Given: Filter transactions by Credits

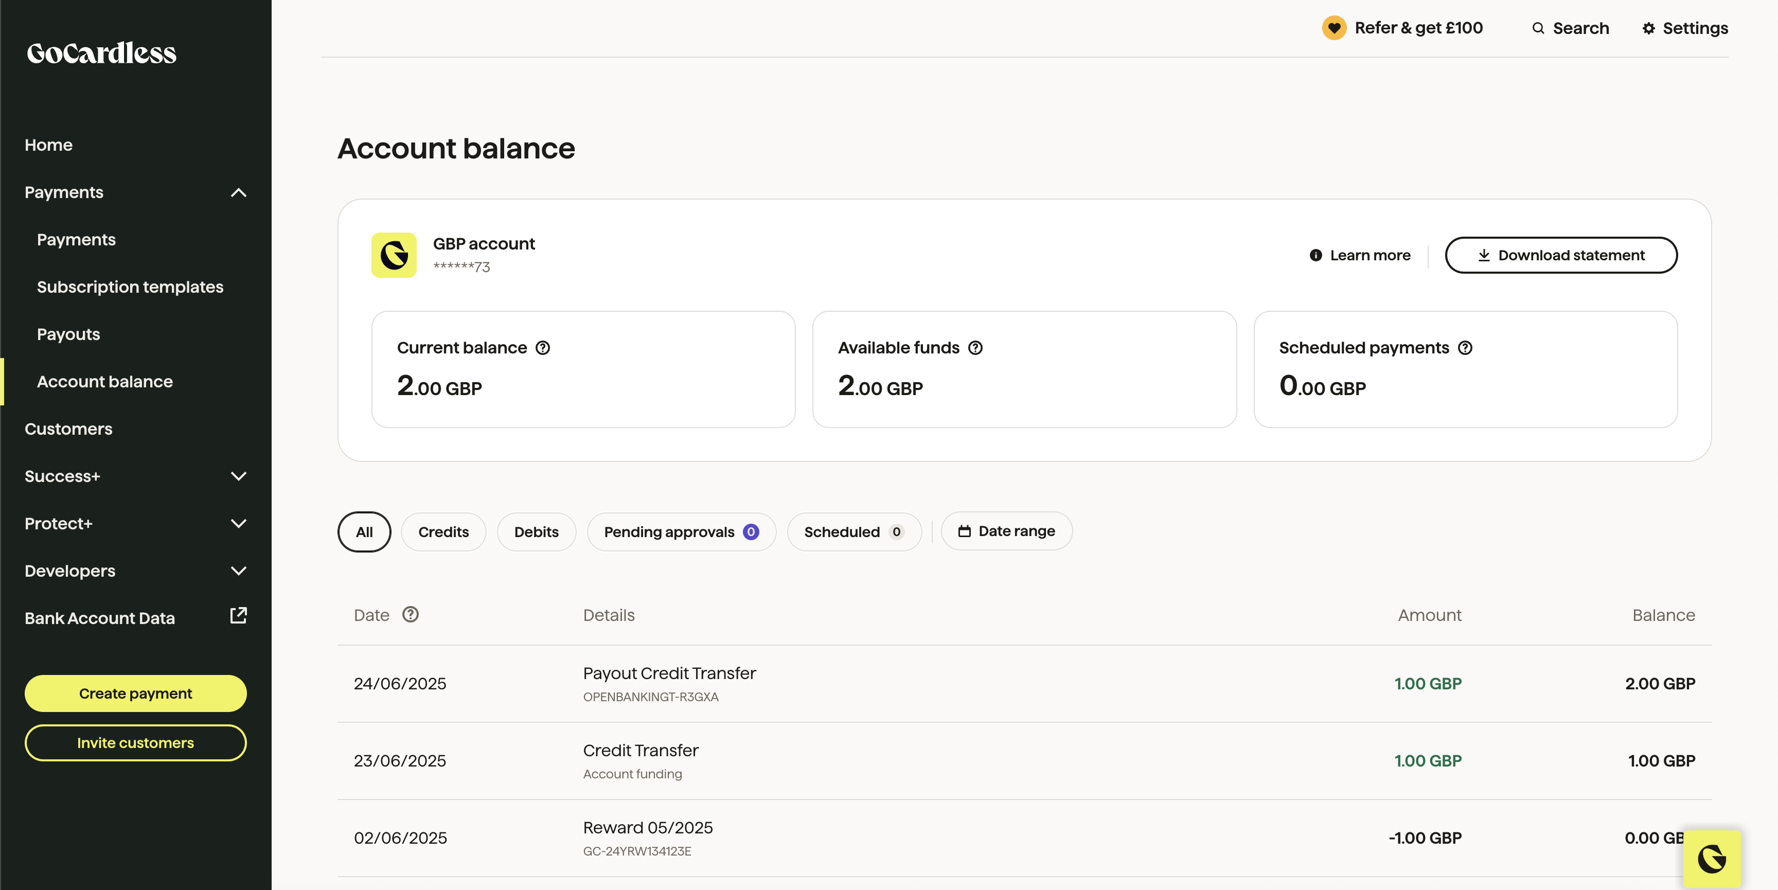Looking at the screenshot, I should click(x=444, y=531).
